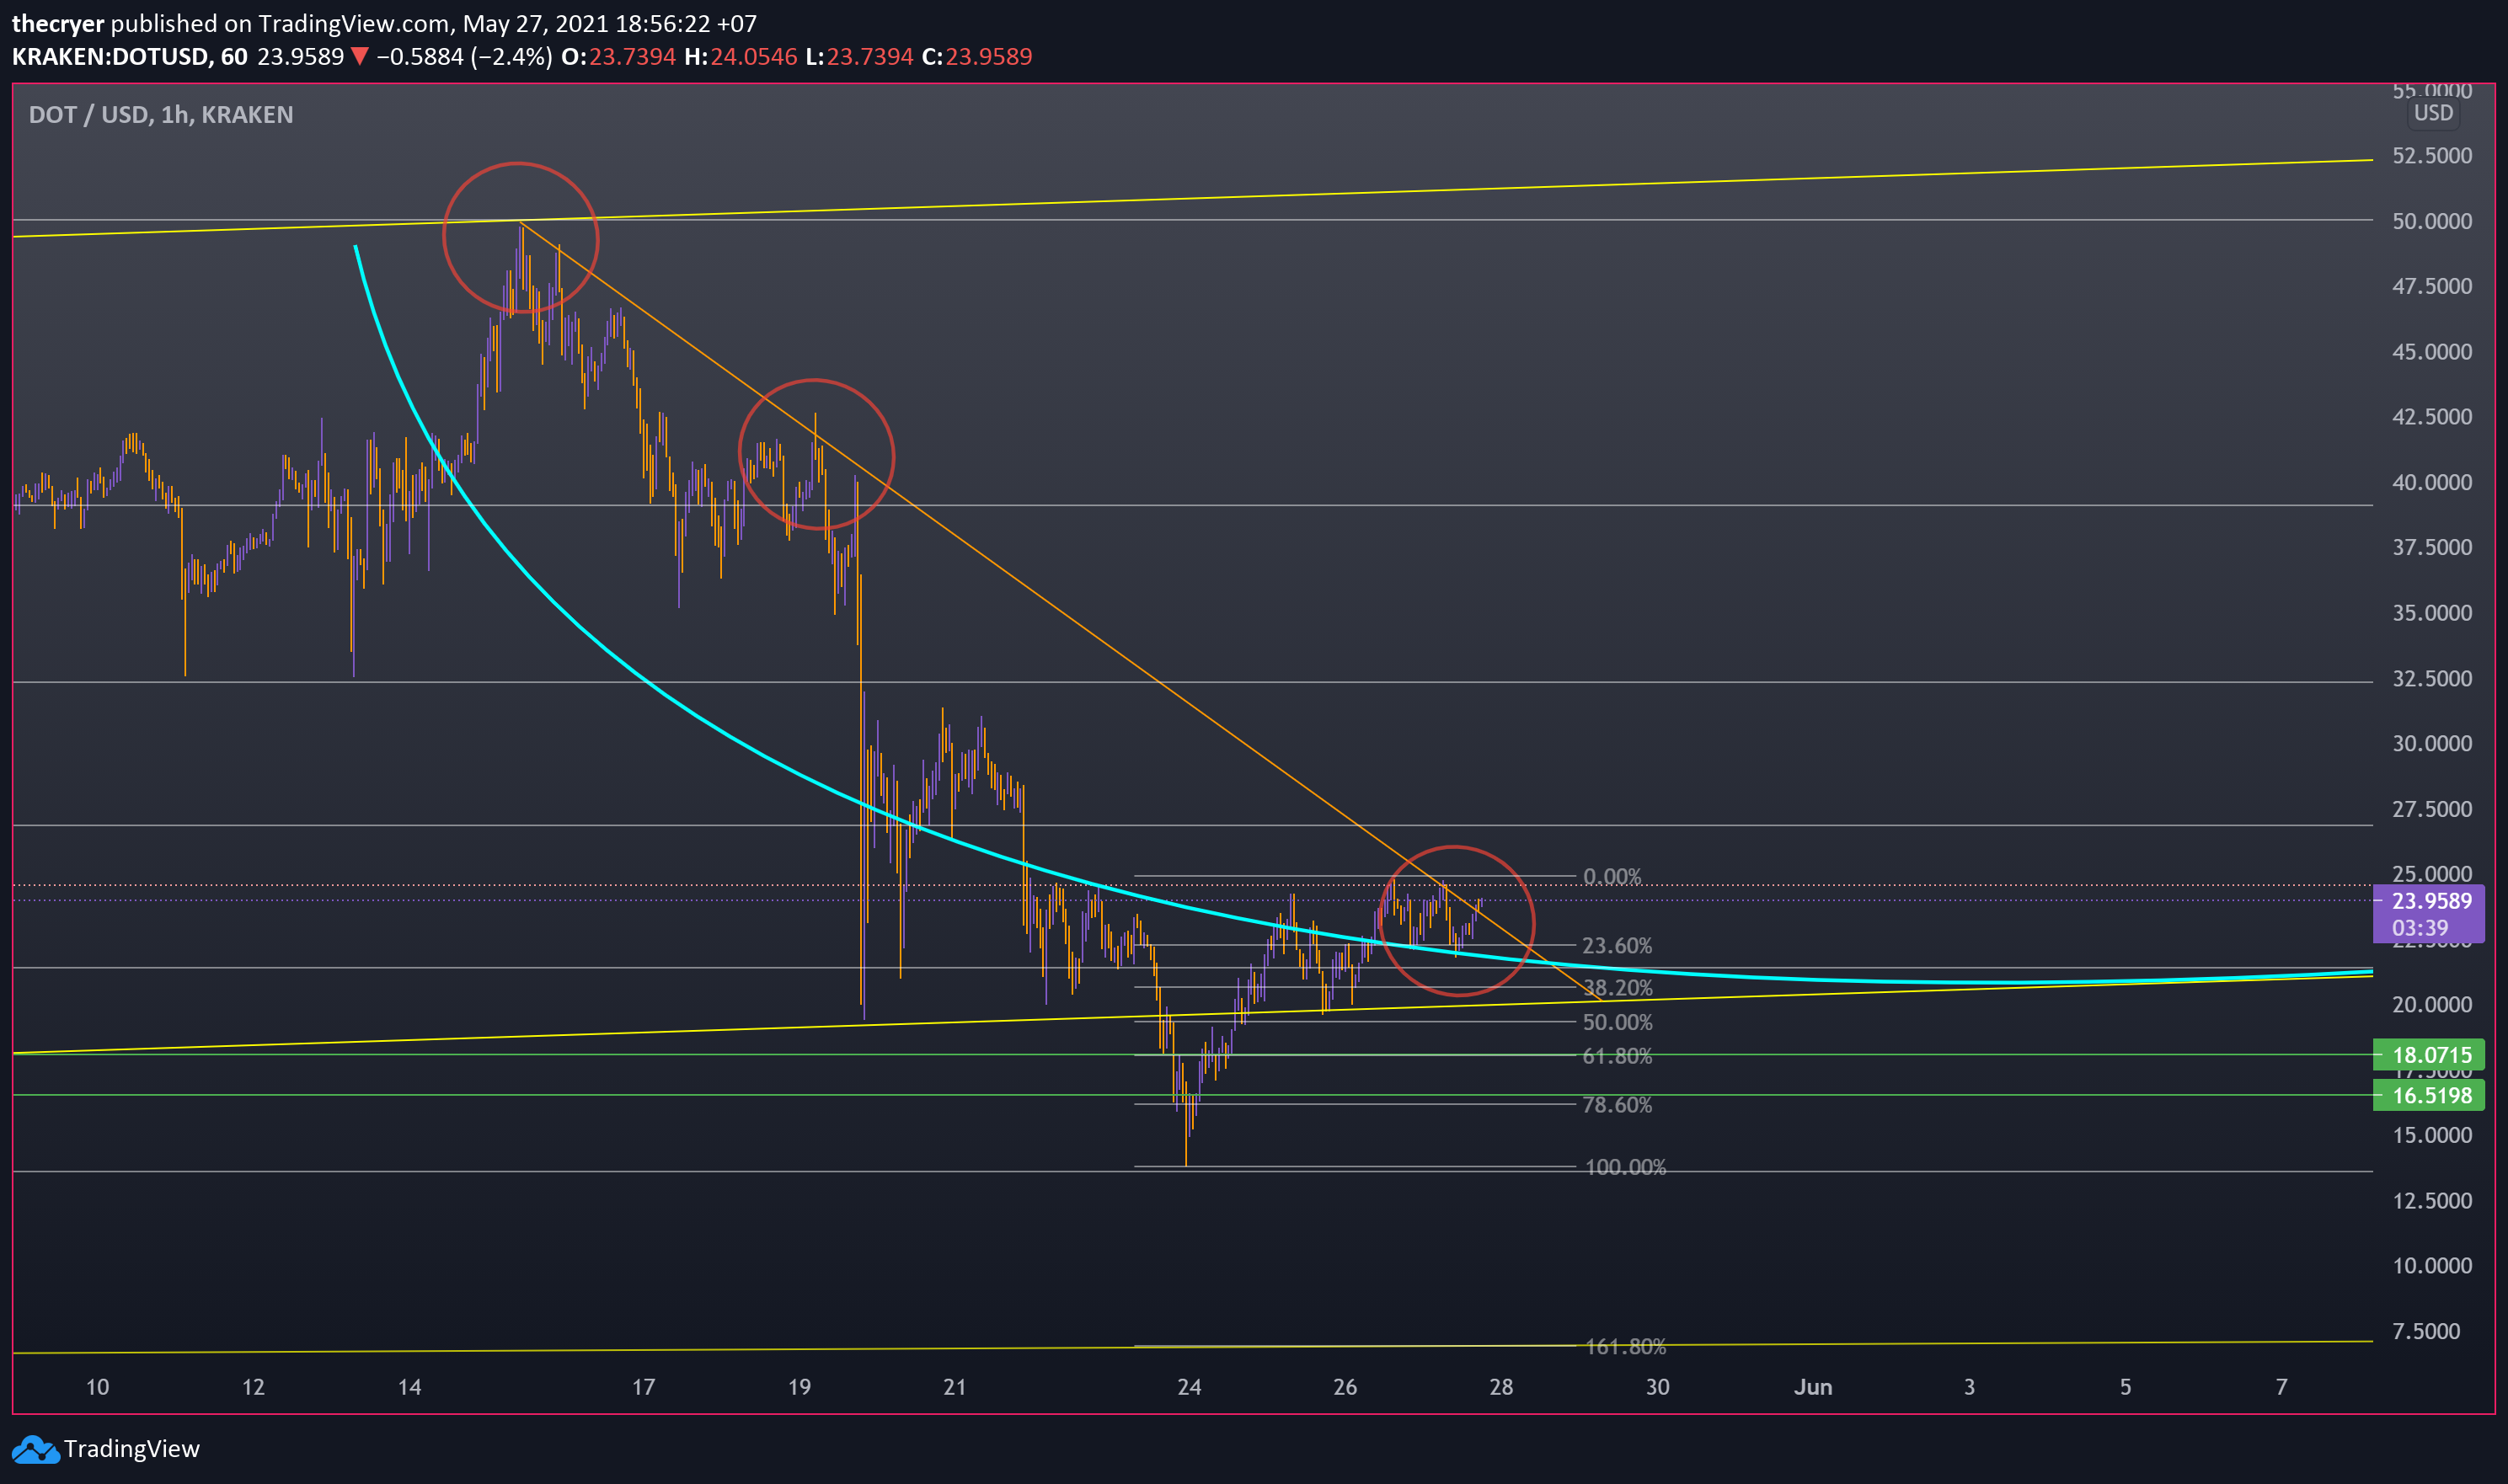
Task: Click the date label 10 on time axis
Action: (x=97, y=1387)
